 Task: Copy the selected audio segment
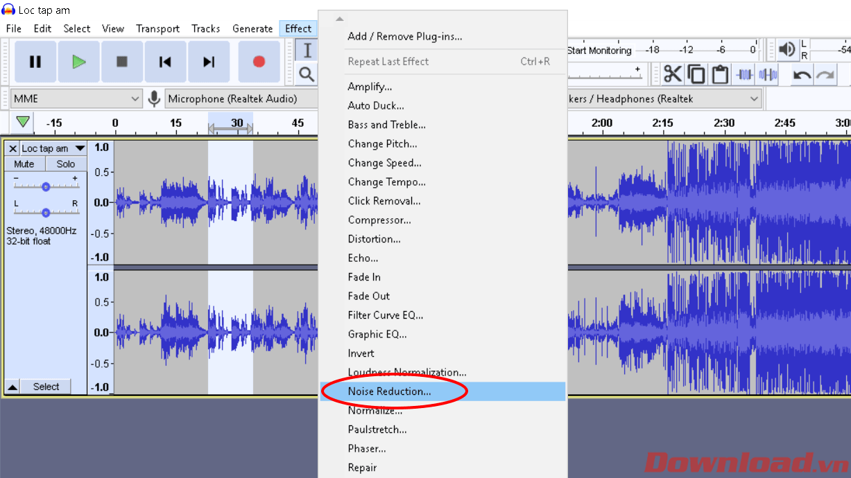(x=696, y=73)
